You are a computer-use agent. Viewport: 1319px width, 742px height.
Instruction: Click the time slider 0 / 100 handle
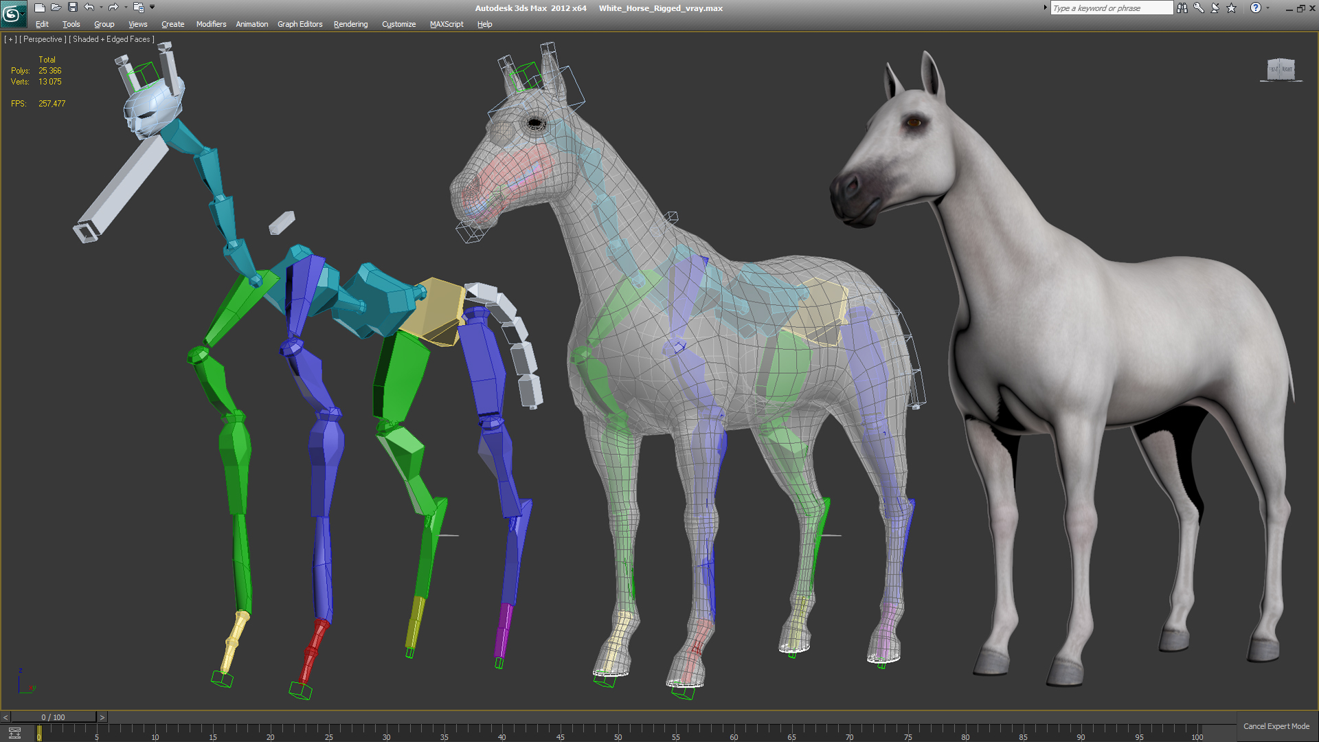54,717
